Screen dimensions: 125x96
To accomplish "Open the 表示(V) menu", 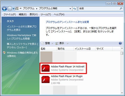I will point(34,14).
